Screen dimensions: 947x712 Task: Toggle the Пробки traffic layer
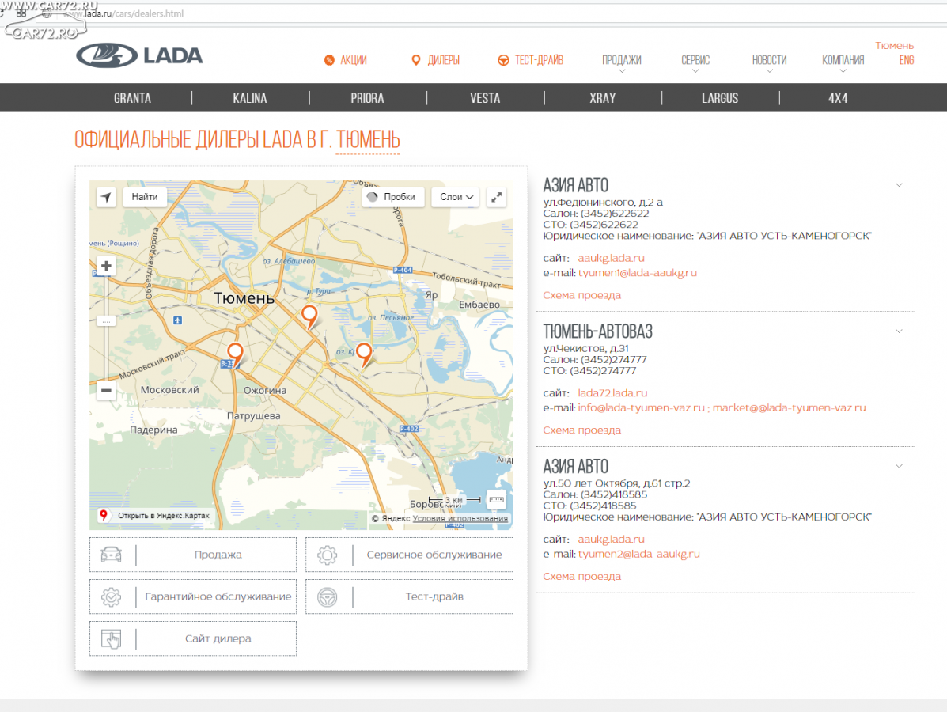(393, 197)
